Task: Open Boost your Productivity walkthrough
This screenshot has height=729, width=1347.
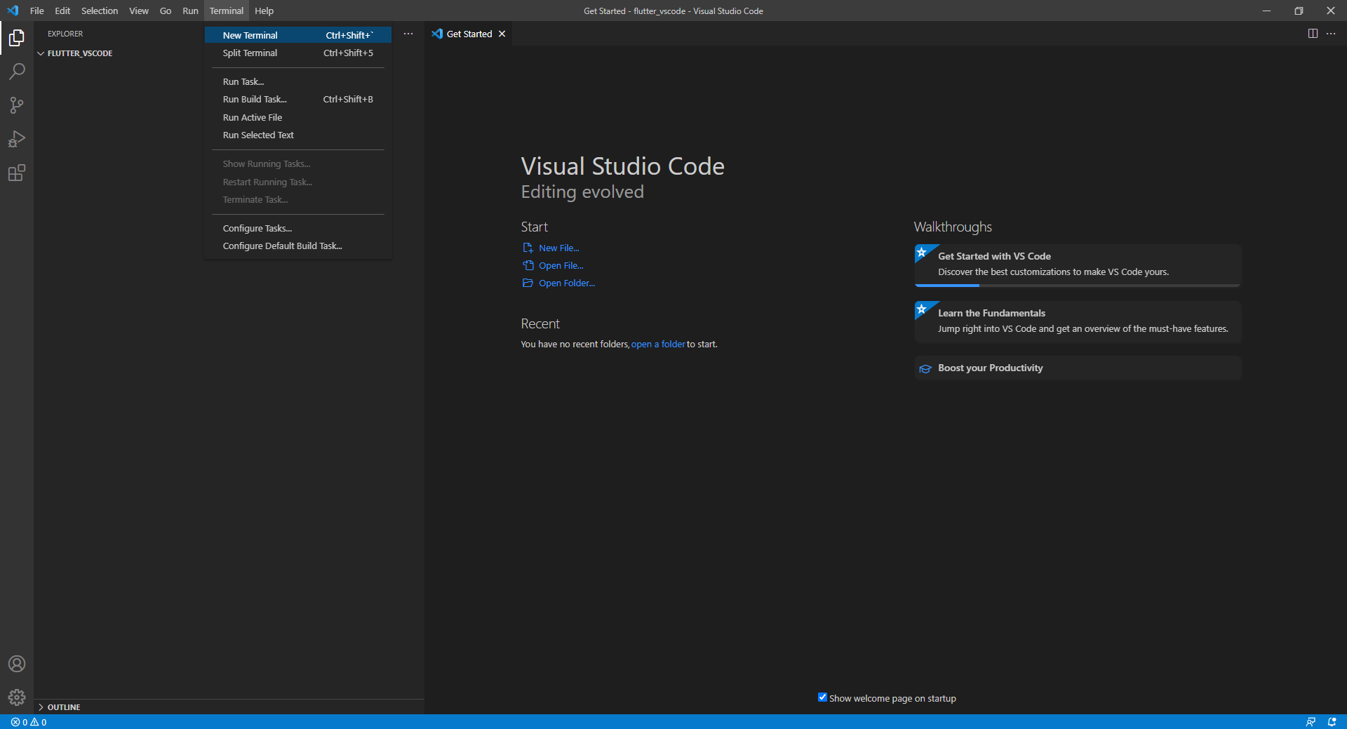Action: pos(1078,368)
